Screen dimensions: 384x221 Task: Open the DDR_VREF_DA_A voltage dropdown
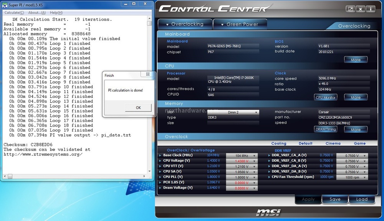point(352,167)
